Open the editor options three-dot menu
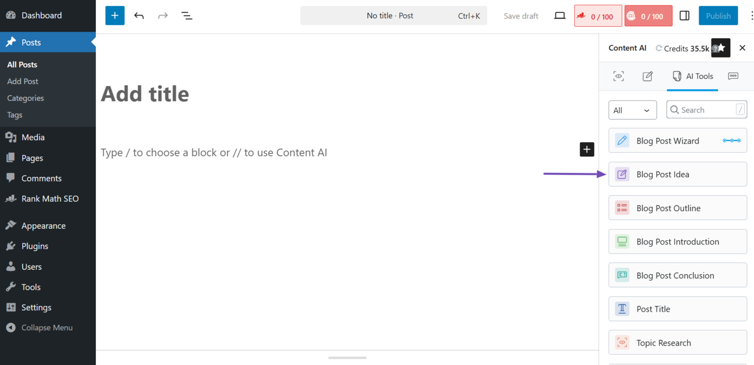754x365 pixels. [x=752, y=15]
